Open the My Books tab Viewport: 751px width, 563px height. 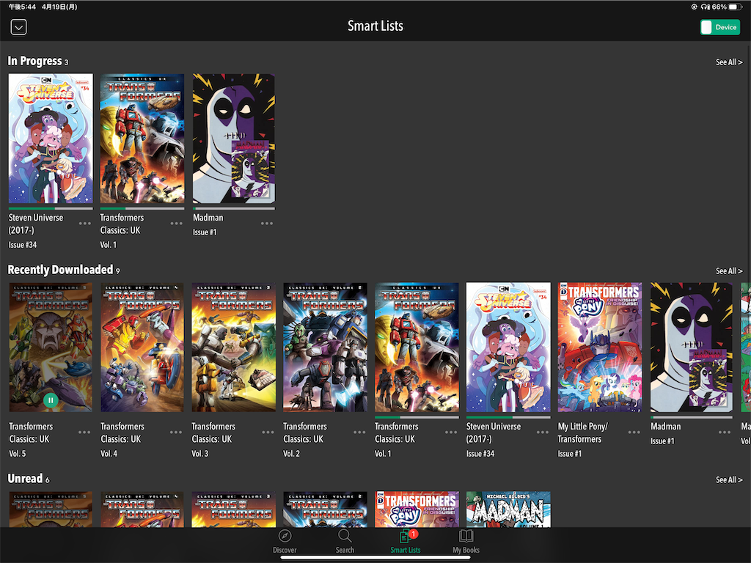(x=466, y=541)
